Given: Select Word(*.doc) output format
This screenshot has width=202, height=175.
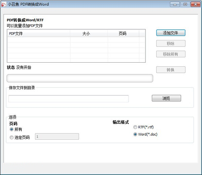Looking at the screenshot, I should click(x=135, y=134).
